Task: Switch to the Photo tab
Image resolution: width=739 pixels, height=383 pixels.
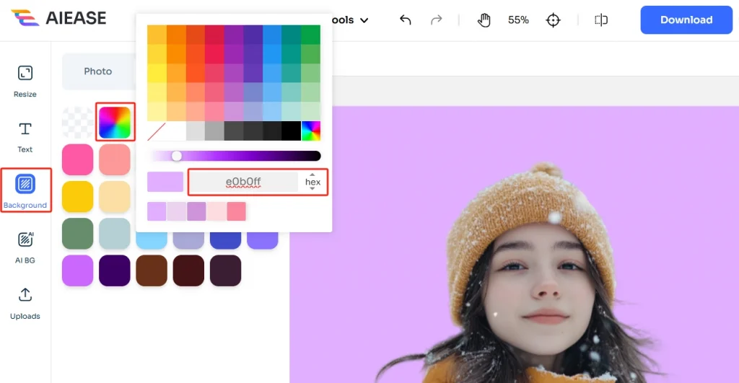Action: [98, 71]
